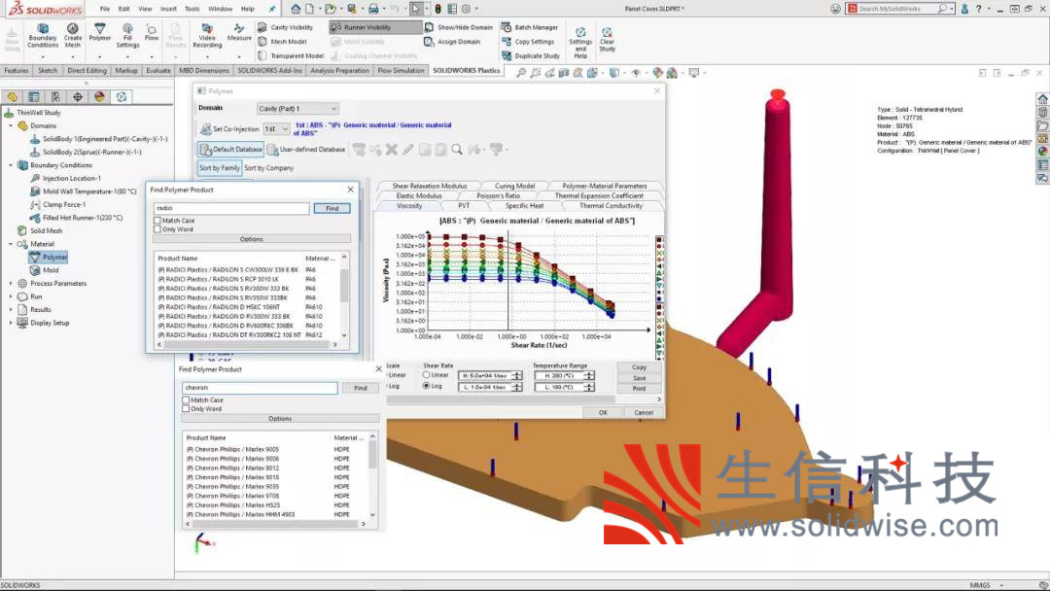Collapse the Boundary Conditions tree node
The width and height of the screenshot is (1050, 591).
(11, 165)
